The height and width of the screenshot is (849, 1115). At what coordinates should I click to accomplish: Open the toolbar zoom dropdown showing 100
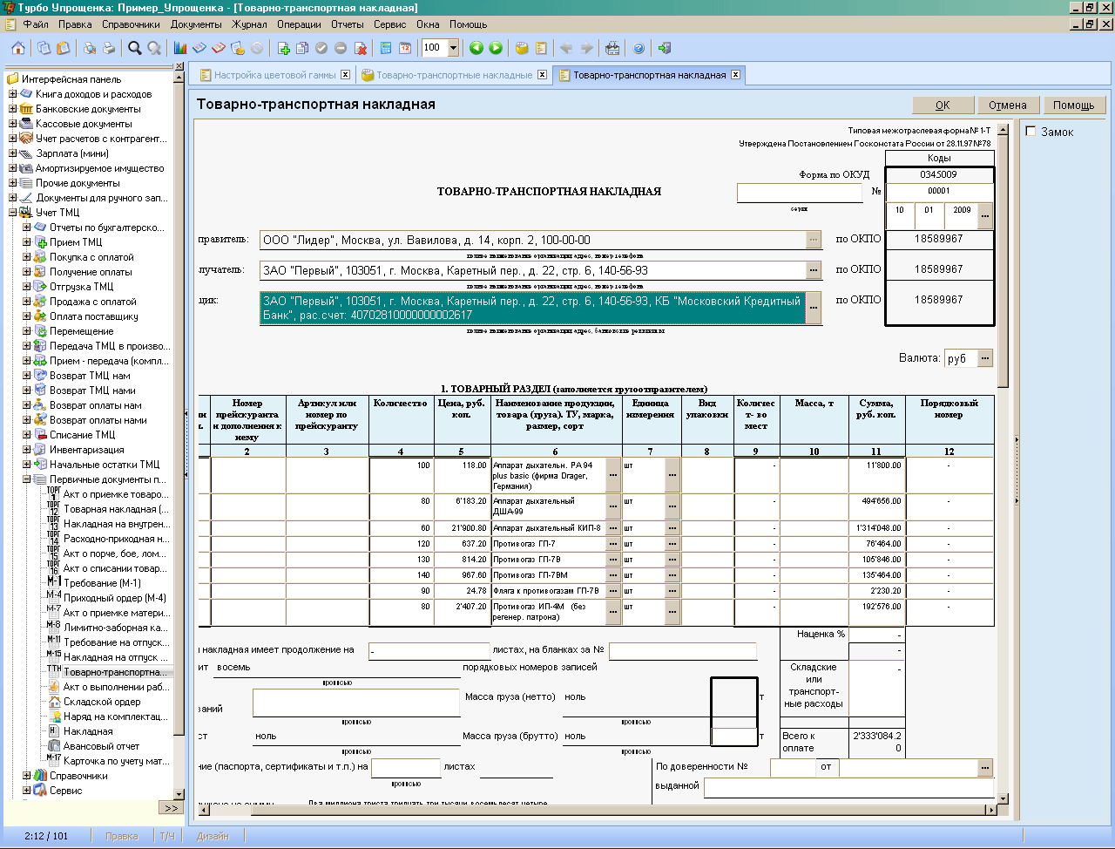tap(453, 49)
